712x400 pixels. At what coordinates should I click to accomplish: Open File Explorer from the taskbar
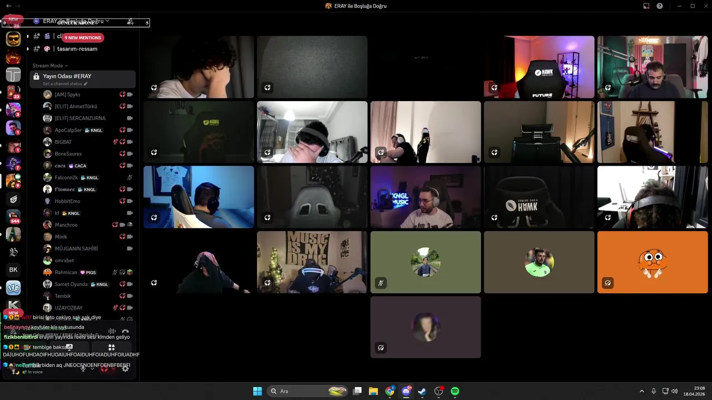coord(373,391)
